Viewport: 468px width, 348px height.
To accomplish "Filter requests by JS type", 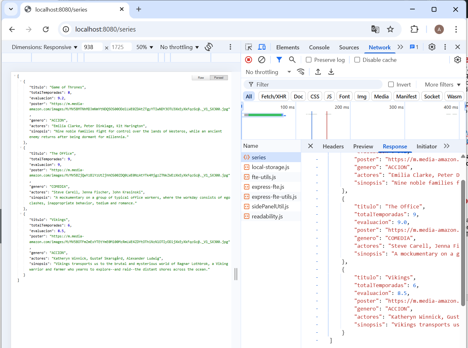I will (329, 97).
